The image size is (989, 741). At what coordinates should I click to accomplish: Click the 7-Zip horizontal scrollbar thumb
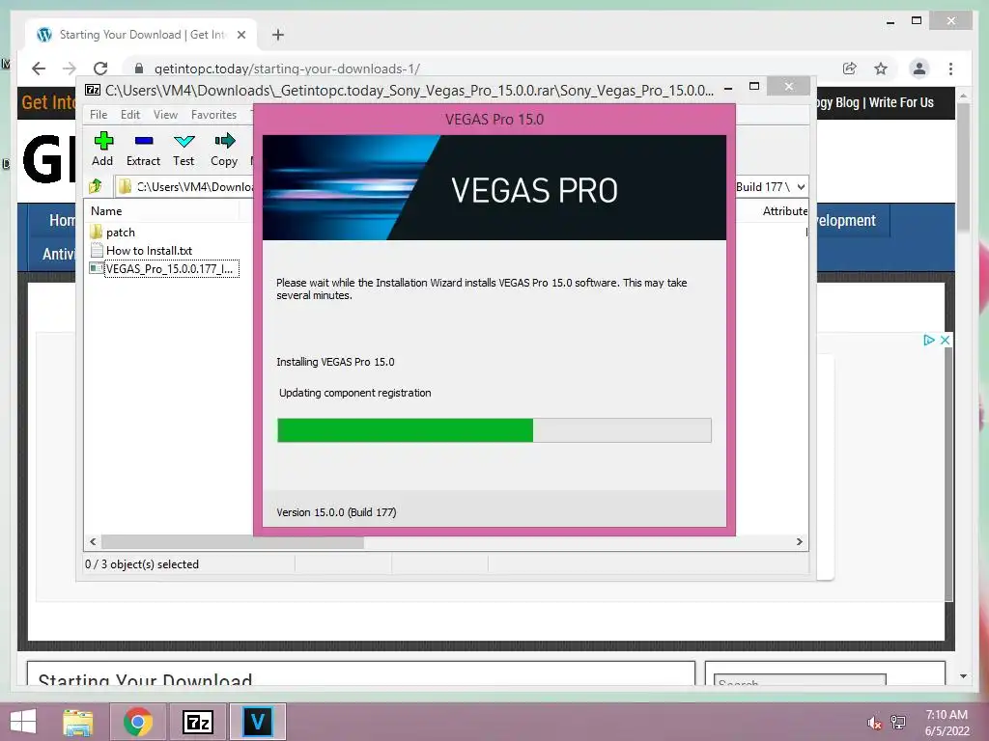click(x=233, y=542)
